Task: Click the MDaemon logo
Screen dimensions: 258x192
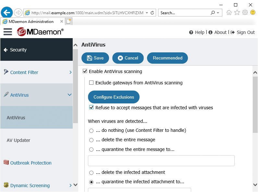Action: 40,32
